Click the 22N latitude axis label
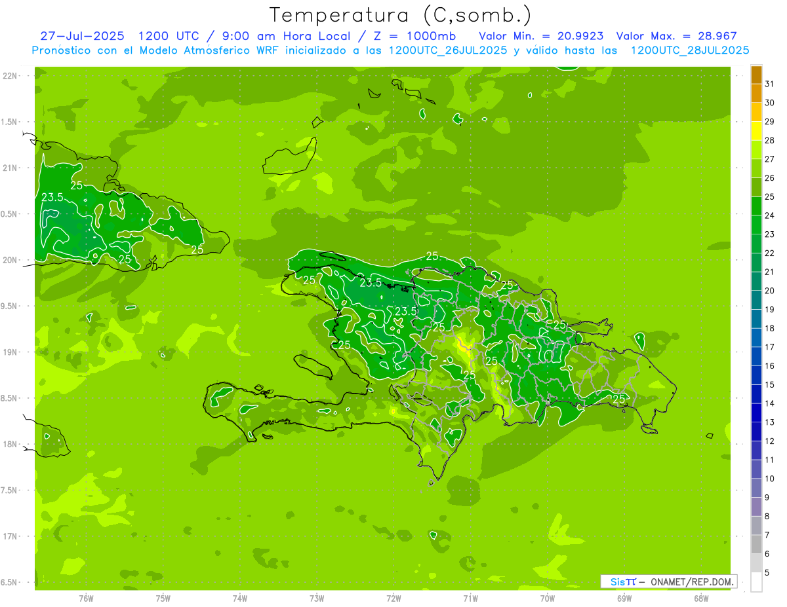Viewport: 787px width, 607px height. pos(10,76)
